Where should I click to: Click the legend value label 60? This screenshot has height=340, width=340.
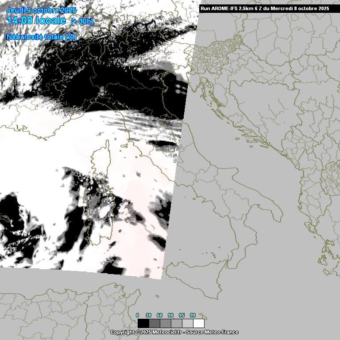click(159, 315)
